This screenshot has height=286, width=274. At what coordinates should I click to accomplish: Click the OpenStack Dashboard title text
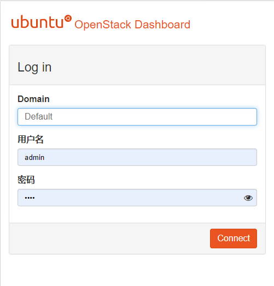click(x=132, y=25)
